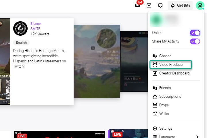Open Wallet menu item
Viewport: 207px width, 138px height.
(176, 114)
